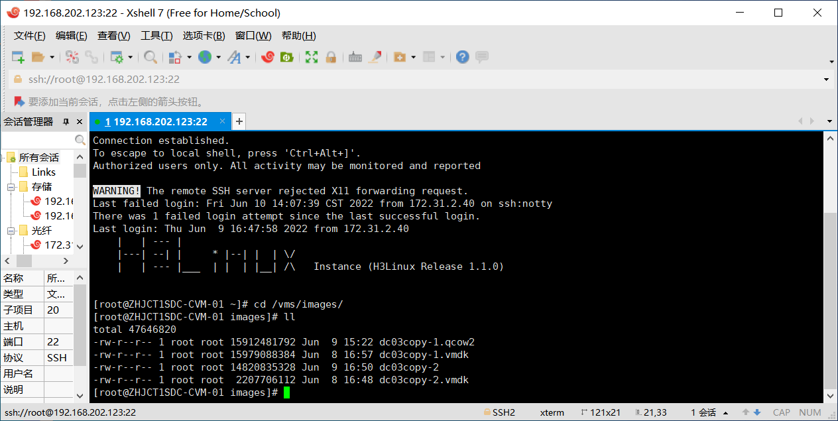Click the red-blue bookmark flag icon

tap(19, 101)
